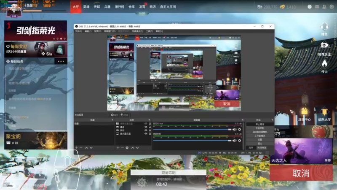Open the 单排 mode selector on card
The height and width of the screenshot is (190, 337).
point(328,160)
